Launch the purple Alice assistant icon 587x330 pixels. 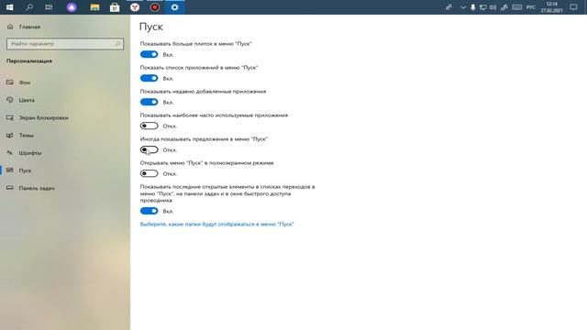72,7
